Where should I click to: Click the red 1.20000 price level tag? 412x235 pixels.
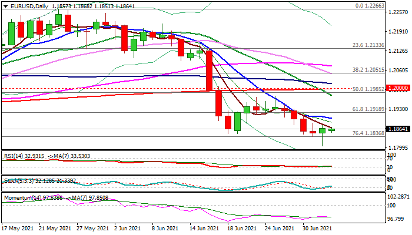397,88
